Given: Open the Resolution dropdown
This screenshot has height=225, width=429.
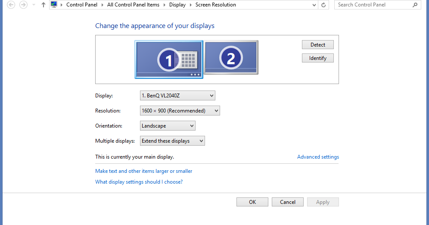Looking at the screenshot, I should click(180, 111).
